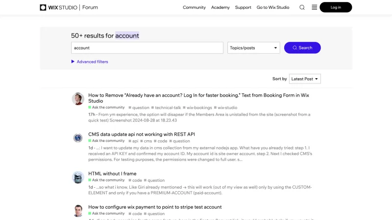This screenshot has height=220, width=392.
Task: Click the "50+ results for account" heading
Action: tap(105, 35)
